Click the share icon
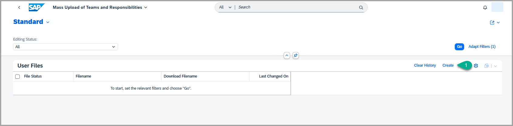 (492, 23)
